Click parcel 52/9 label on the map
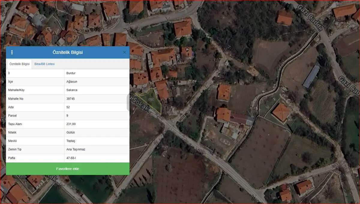360x204 pixels. tap(151, 99)
